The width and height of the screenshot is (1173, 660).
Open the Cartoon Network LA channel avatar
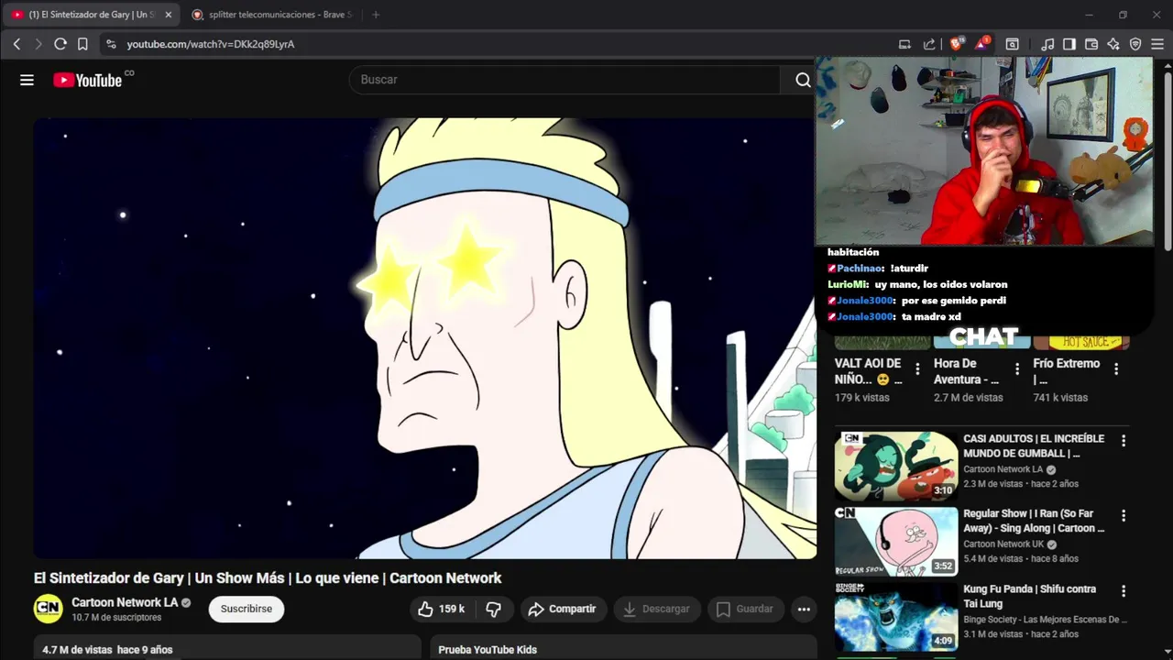(49, 609)
